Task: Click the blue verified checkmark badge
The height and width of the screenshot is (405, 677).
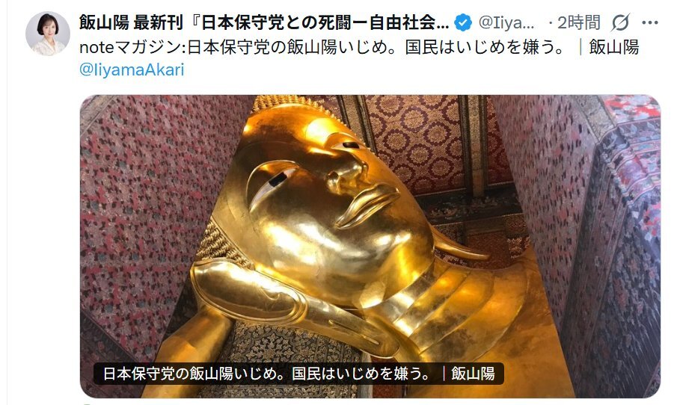Action: pos(463,22)
